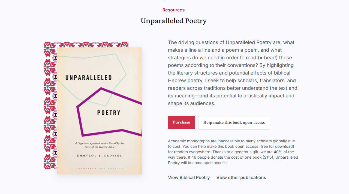Click the Resources section label
This screenshot has height=194, width=349.
click(173, 10)
